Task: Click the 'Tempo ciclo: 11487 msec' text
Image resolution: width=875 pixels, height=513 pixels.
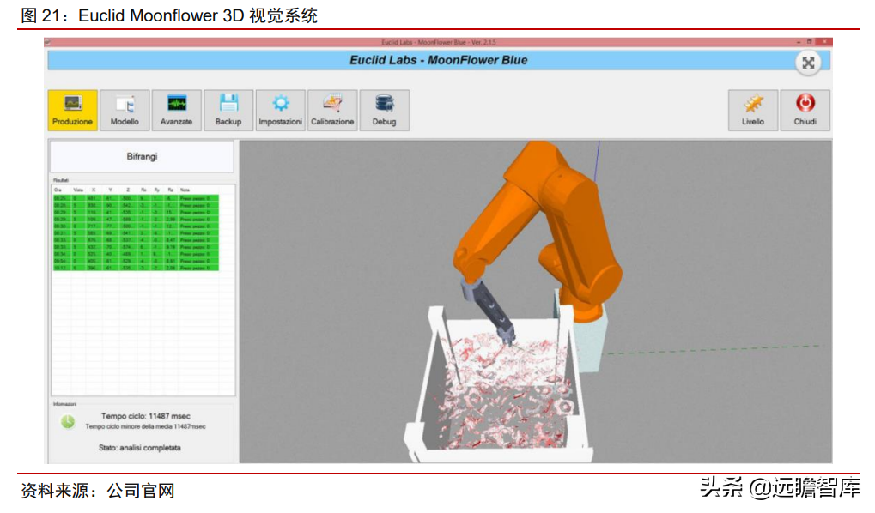Action: click(146, 416)
